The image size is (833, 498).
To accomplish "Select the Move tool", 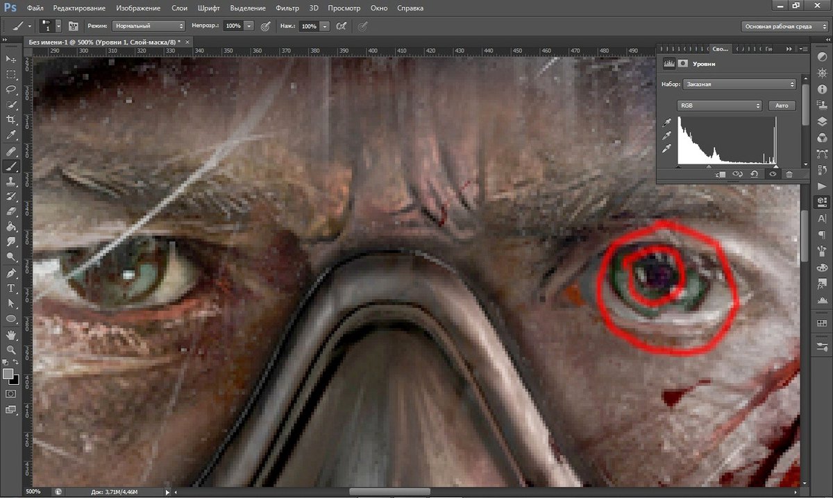I will pyautogui.click(x=11, y=59).
